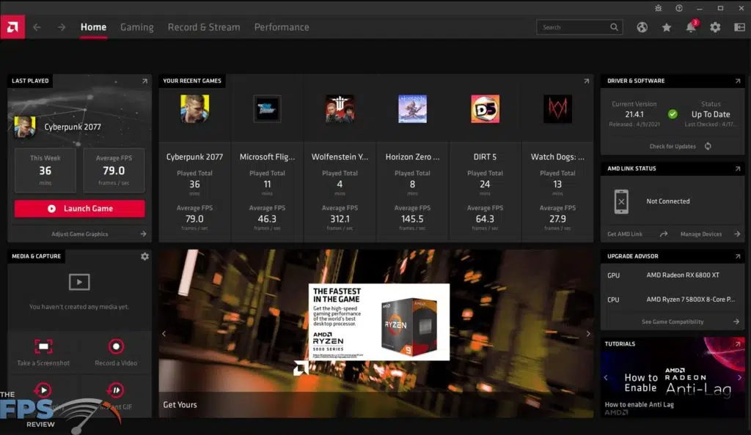751x435 pixels.
Task: Click the Ryzen 5000 Series ad banner
Action: (379, 321)
